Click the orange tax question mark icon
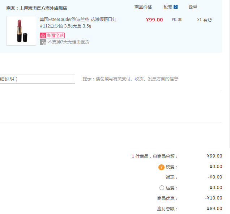This screenshot has height=214, width=230. click(x=161, y=167)
